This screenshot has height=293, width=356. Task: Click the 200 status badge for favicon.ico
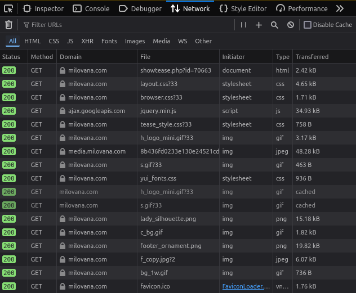click(9, 286)
